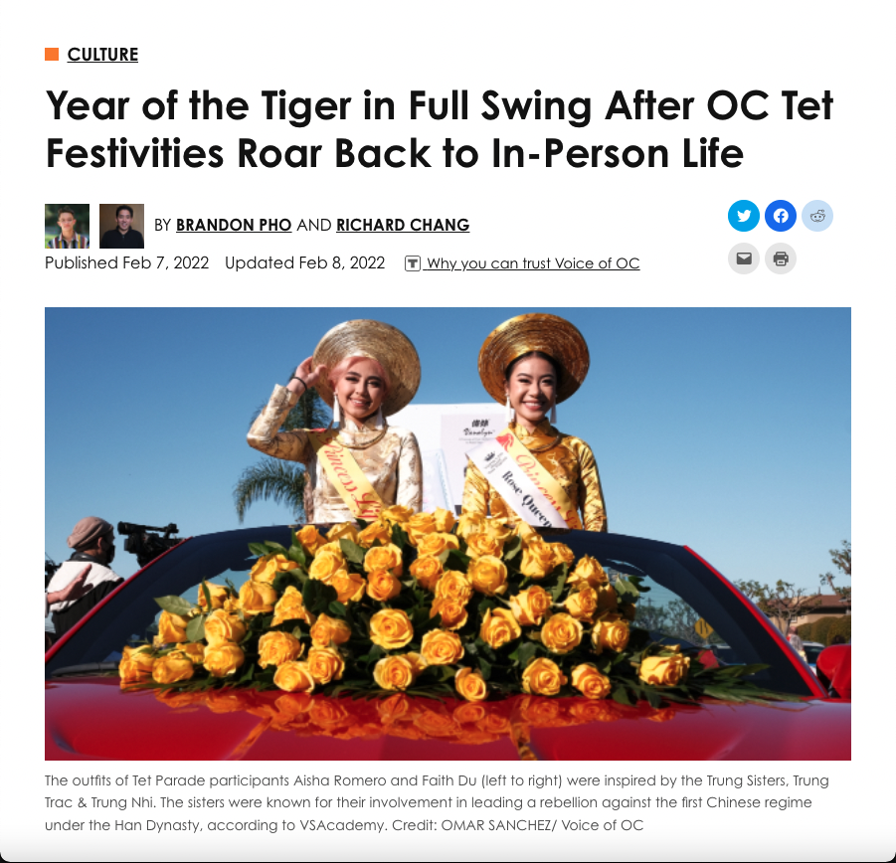Open Brandon Pho's author photo
Screen dimensions: 896x863
pyautogui.click(x=67, y=226)
